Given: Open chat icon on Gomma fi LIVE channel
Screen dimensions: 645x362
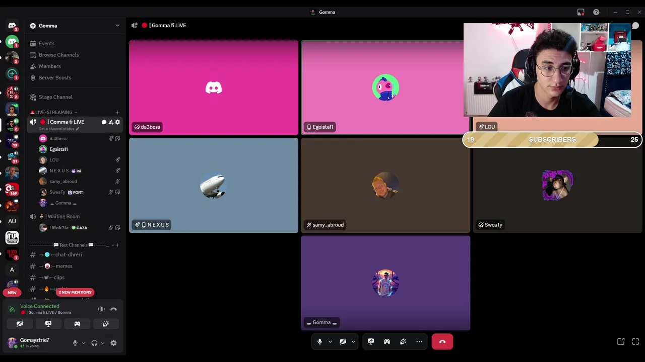Looking at the screenshot, I should 104,122.
